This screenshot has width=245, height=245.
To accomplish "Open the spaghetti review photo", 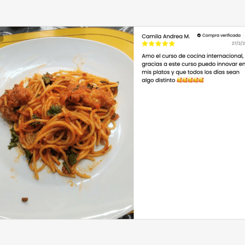I will tap(67, 123).
